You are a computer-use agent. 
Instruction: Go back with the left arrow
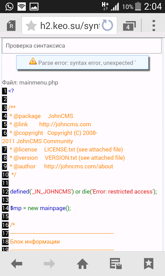click(16, 264)
